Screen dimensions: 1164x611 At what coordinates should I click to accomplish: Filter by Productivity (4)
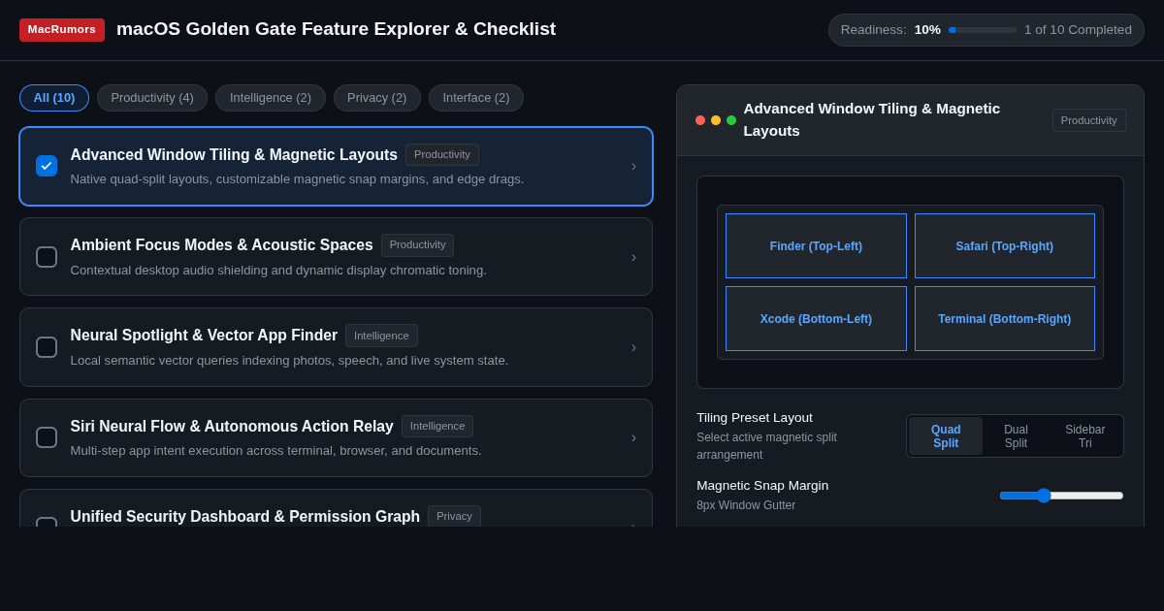coord(152,98)
